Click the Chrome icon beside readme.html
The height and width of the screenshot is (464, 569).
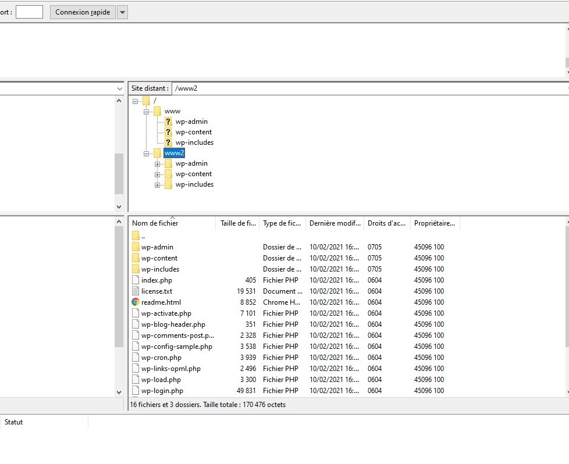click(136, 302)
